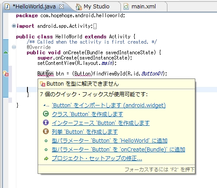Screen dimensions: 217x188
Task: Close the HelloWorld.java tab
Action: 62,7
